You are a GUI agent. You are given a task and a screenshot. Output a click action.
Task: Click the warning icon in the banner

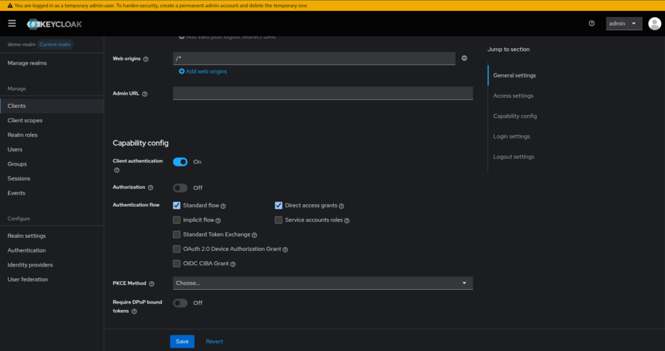pyautogui.click(x=10, y=5)
